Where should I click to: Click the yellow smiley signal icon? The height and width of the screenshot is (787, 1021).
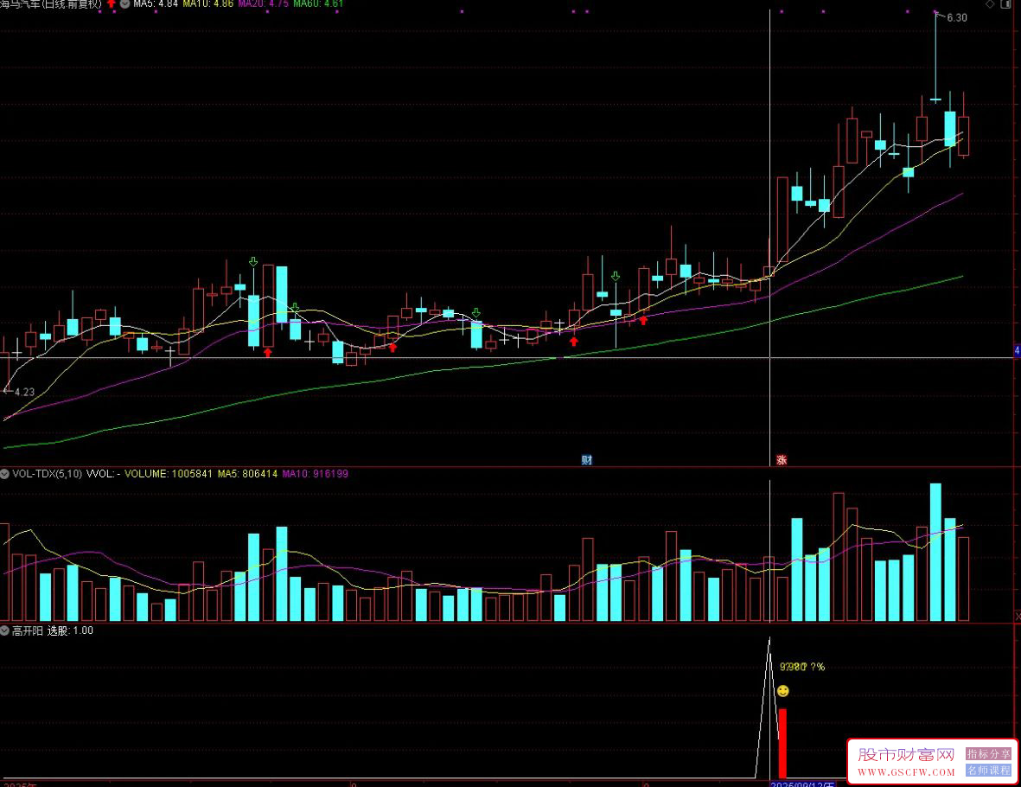pyautogui.click(x=782, y=691)
